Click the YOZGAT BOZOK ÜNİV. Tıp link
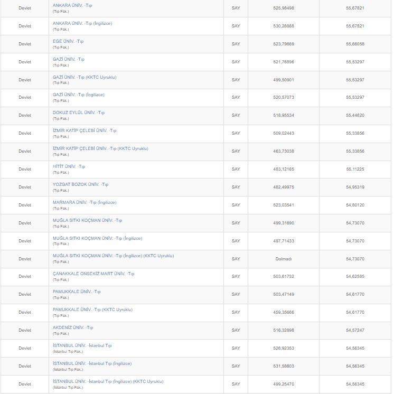 (x=80, y=184)
